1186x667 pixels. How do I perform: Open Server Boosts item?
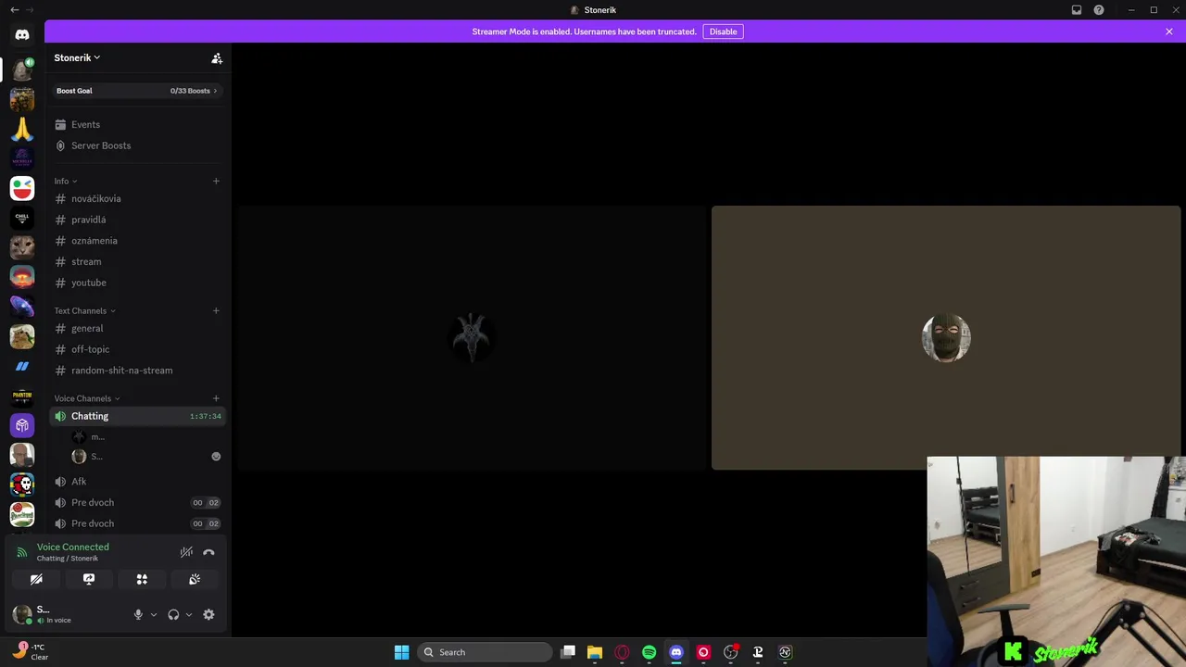[137, 145]
